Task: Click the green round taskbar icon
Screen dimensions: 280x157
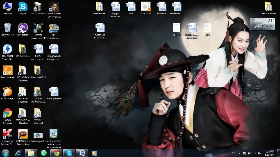Action: (x=44, y=153)
